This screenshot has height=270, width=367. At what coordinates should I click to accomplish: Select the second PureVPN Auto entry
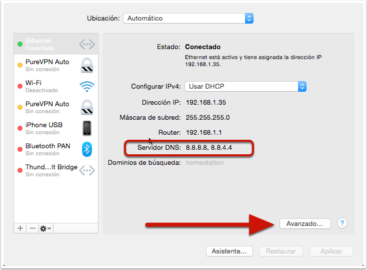pos(47,107)
